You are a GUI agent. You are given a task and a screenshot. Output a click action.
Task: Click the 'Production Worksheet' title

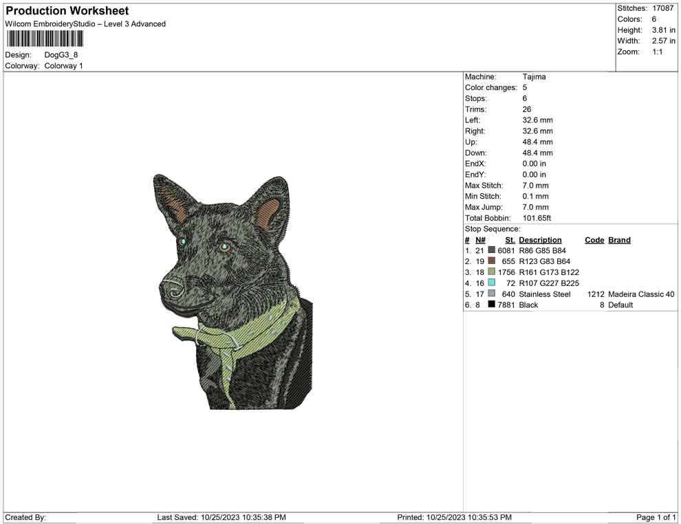[x=67, y=11]
